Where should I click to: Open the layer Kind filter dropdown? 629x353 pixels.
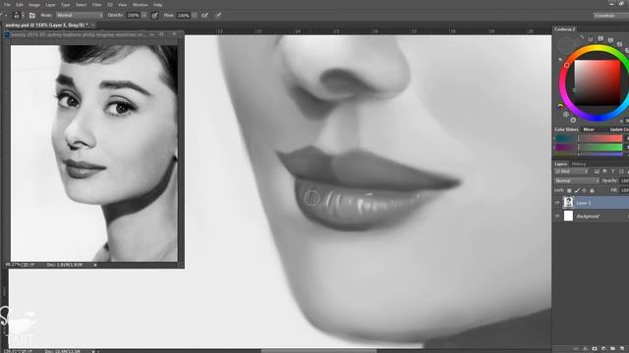[572, 172]
